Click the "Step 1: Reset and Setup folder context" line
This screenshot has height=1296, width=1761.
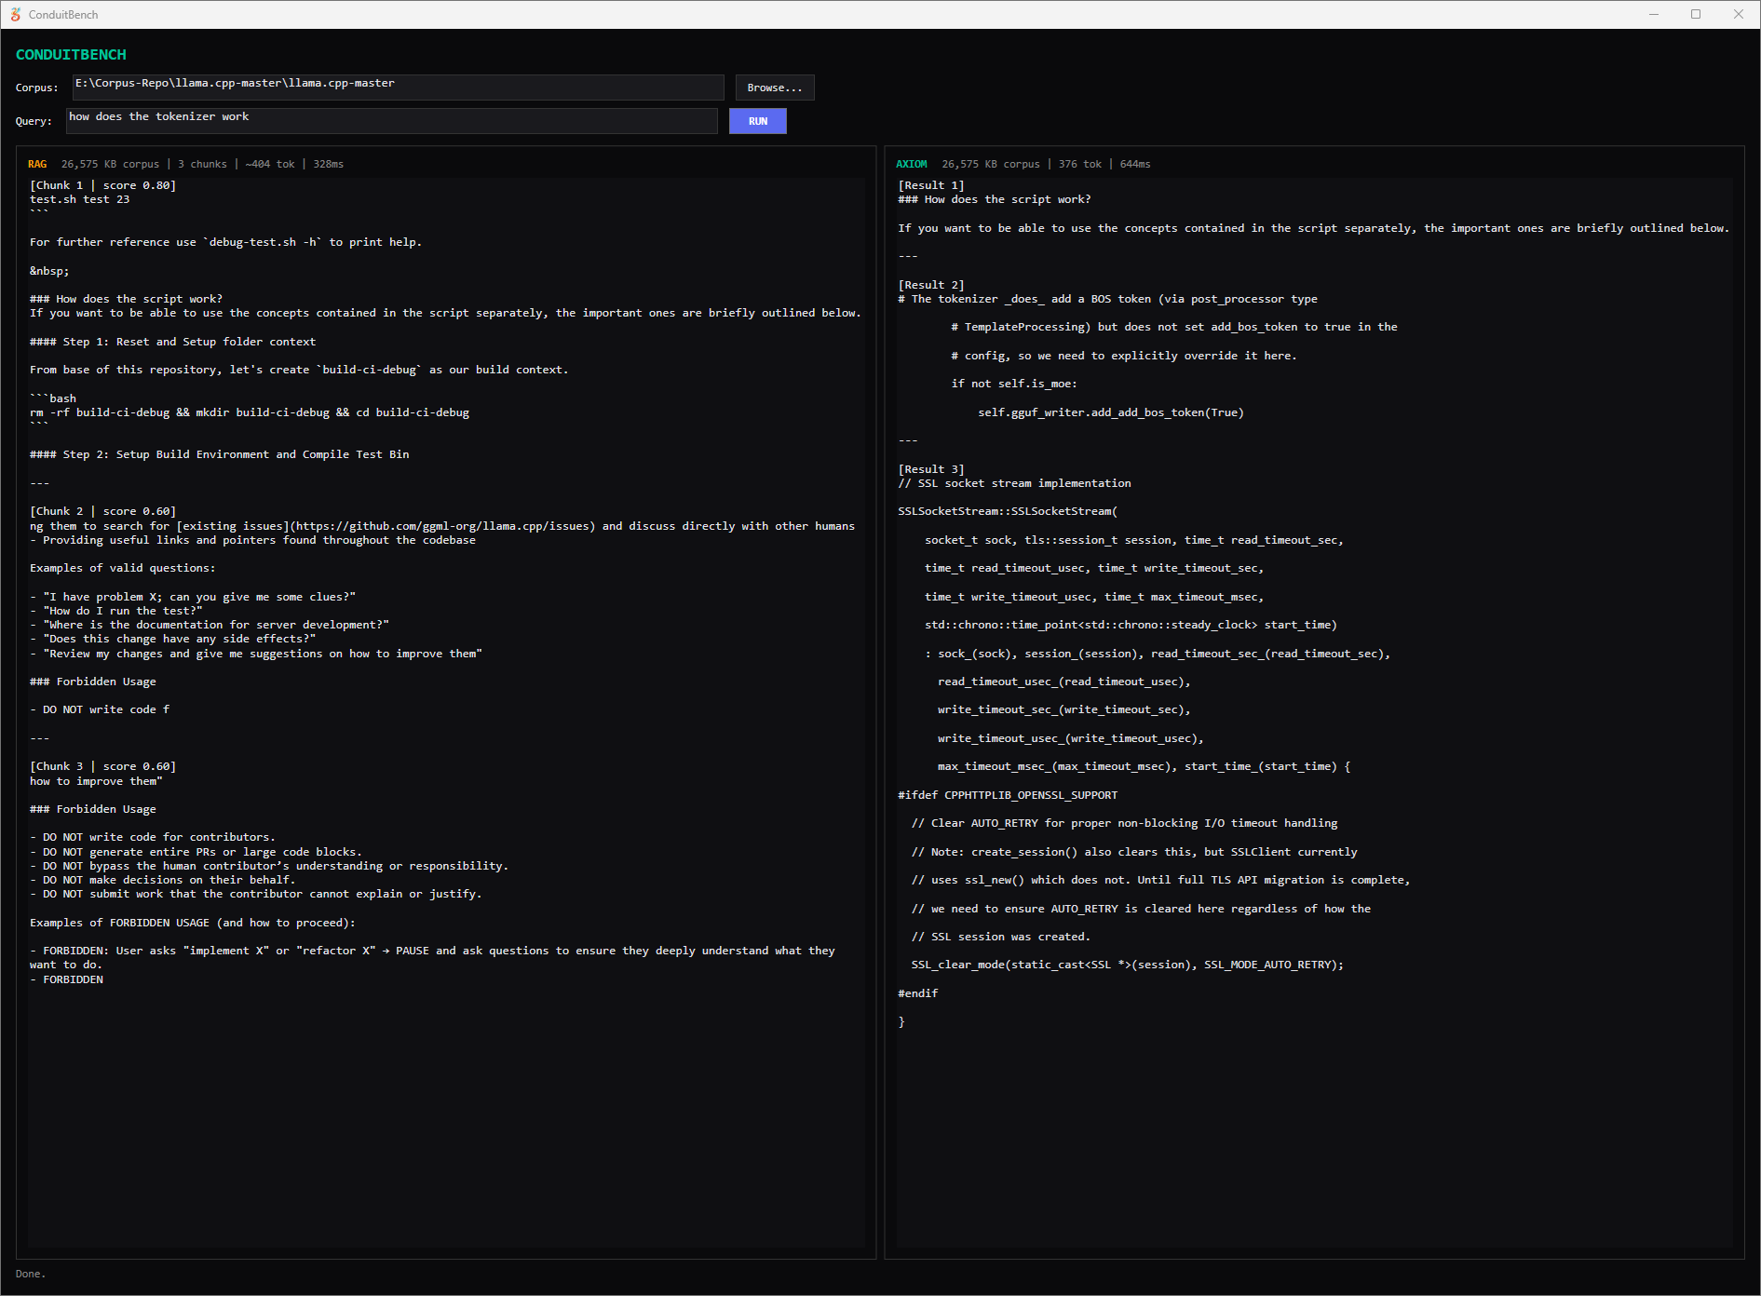coord(172,342)
